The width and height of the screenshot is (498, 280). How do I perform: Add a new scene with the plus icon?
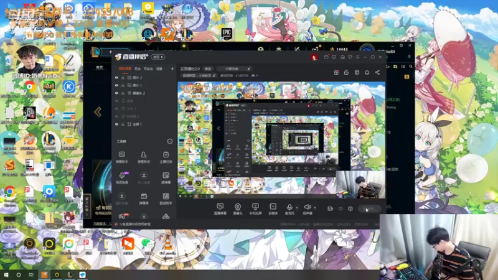point(172,68)
